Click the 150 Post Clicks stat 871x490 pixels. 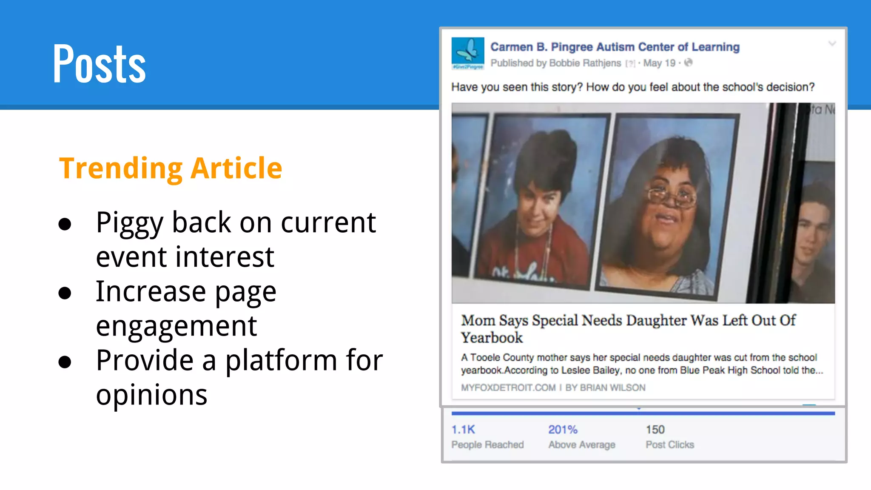pyautogui.click(x=670, y=436)
